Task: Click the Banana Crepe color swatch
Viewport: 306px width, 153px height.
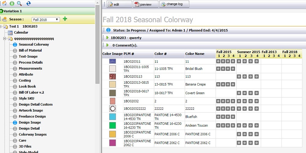Action: pos(113,84)
